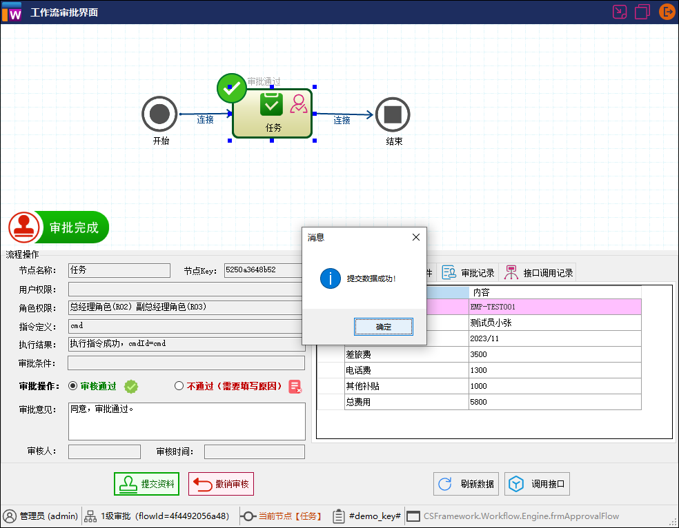679x528 pixels.
Task: Click the 审核人 field
Action: [104, 451]
